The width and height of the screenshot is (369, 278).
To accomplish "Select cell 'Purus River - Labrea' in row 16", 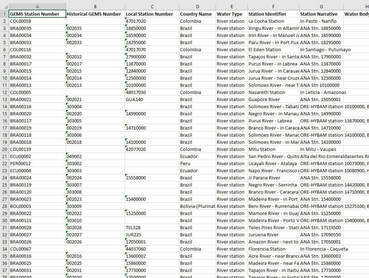I will (274, 121).
